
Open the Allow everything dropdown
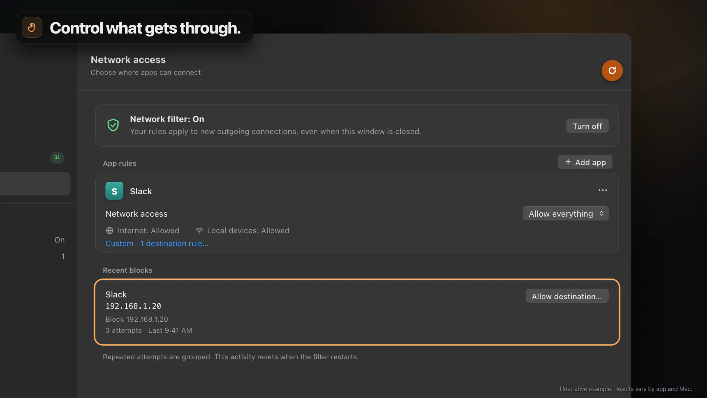566,214
